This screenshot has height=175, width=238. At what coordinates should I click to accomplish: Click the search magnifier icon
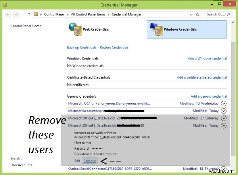[228, 14]
